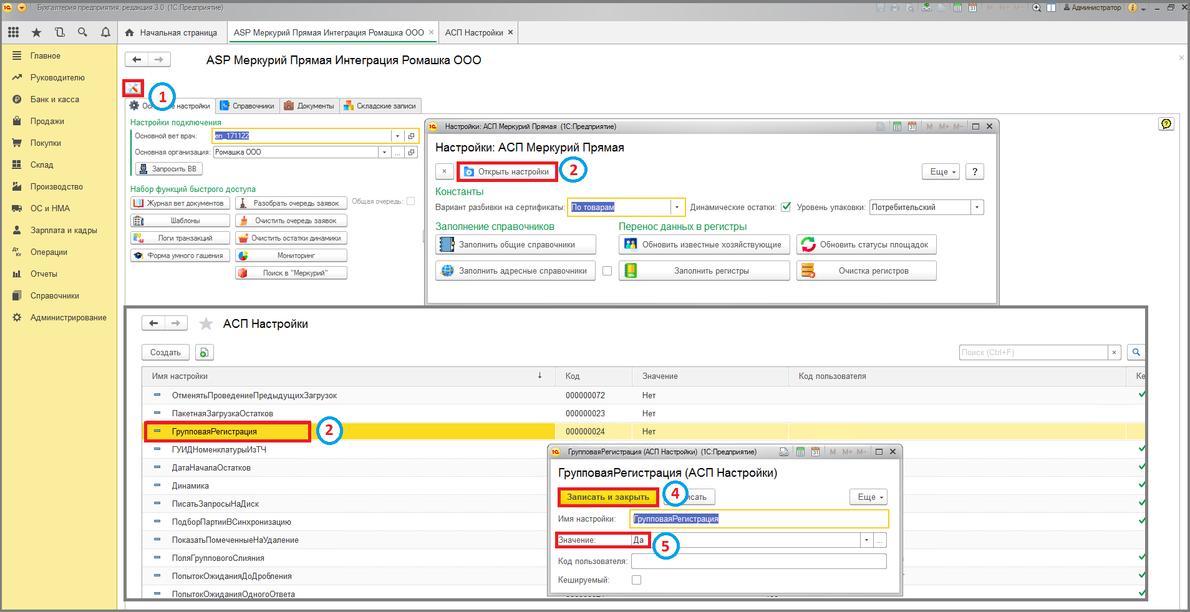
Task: Open the sections menu grid icon
Action: pyautogui.click(x=13, y=32)
